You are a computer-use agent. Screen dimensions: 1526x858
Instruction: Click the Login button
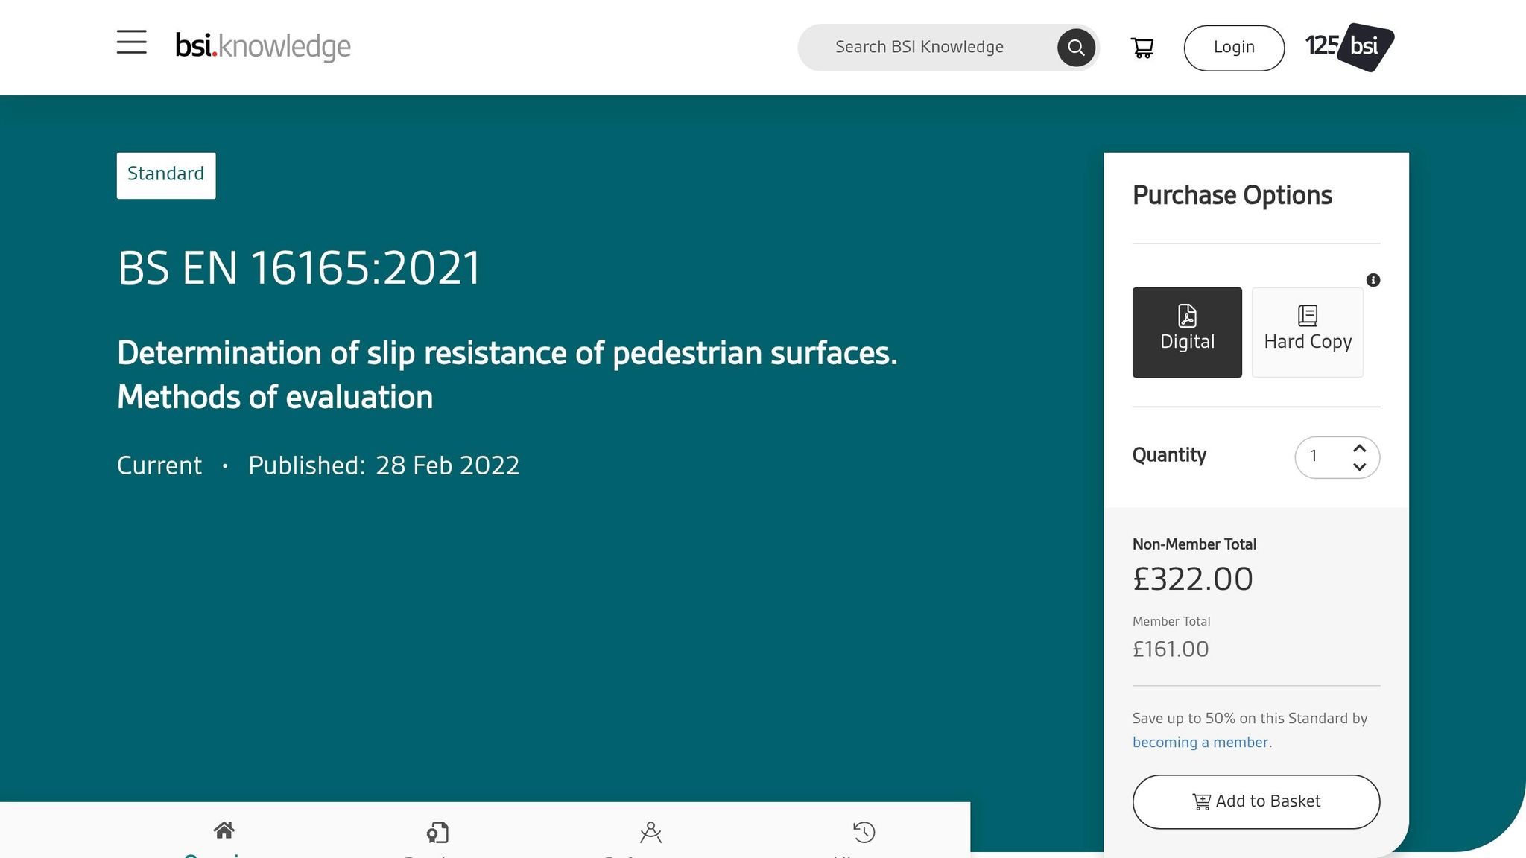coord(1234,48)
